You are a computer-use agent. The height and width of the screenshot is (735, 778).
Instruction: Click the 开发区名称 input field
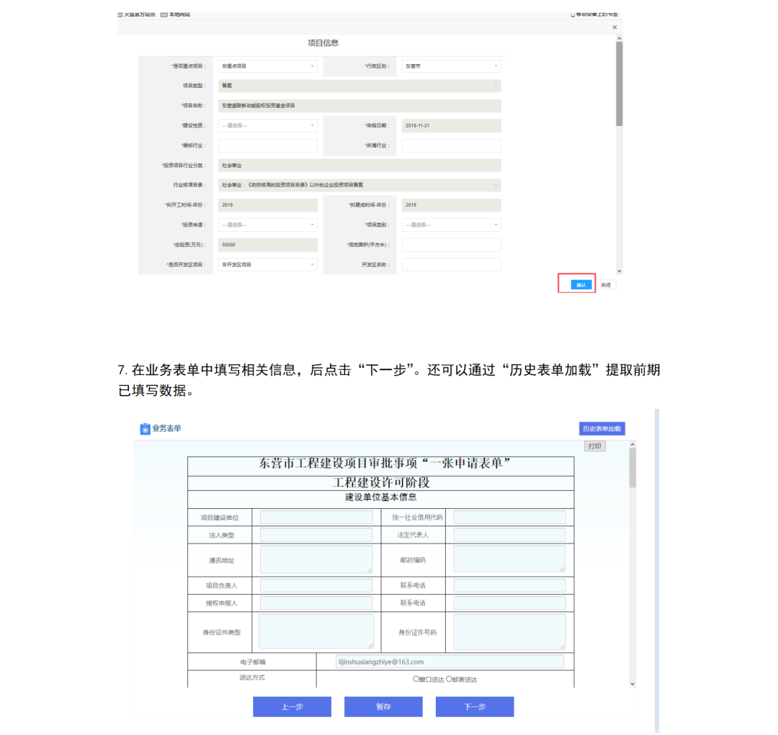pos(452,264)
